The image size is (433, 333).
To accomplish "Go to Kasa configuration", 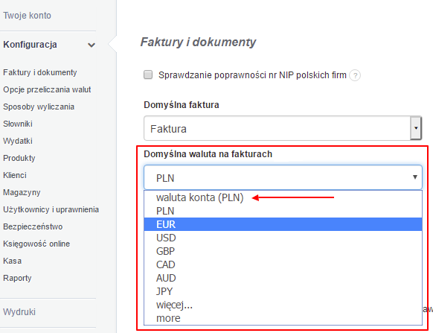I will [x=13, y=261].
